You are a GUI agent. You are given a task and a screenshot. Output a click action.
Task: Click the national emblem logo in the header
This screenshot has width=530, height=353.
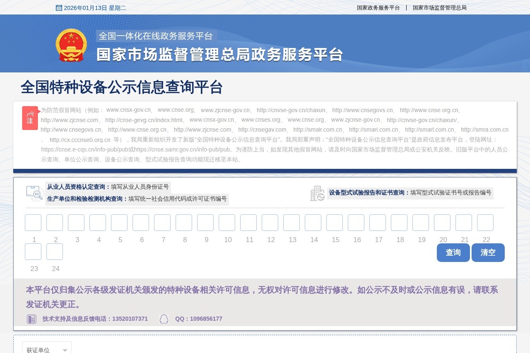[71, 45]
